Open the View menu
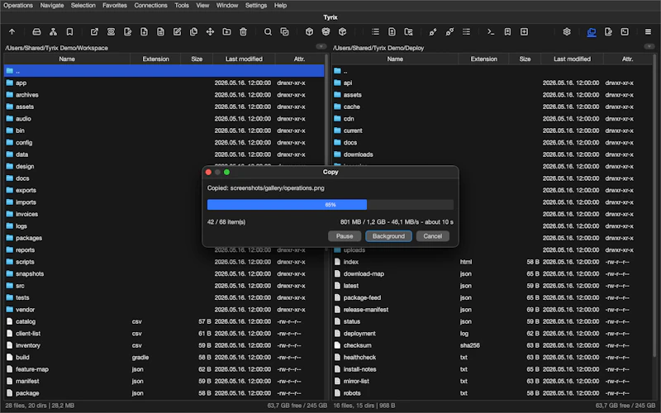Screen dimensions: 661x413 [202, 6]
